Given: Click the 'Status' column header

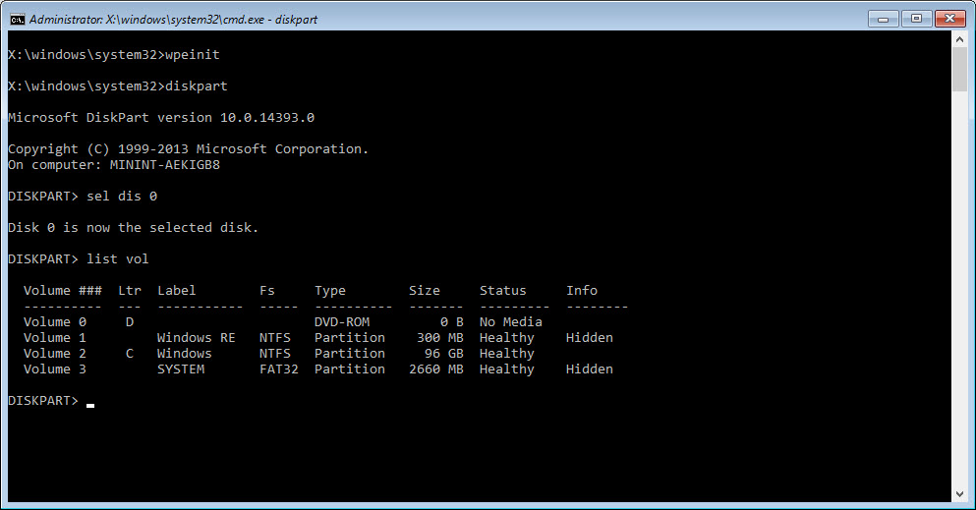Looking at the screenshot, I should click(502, 291).
